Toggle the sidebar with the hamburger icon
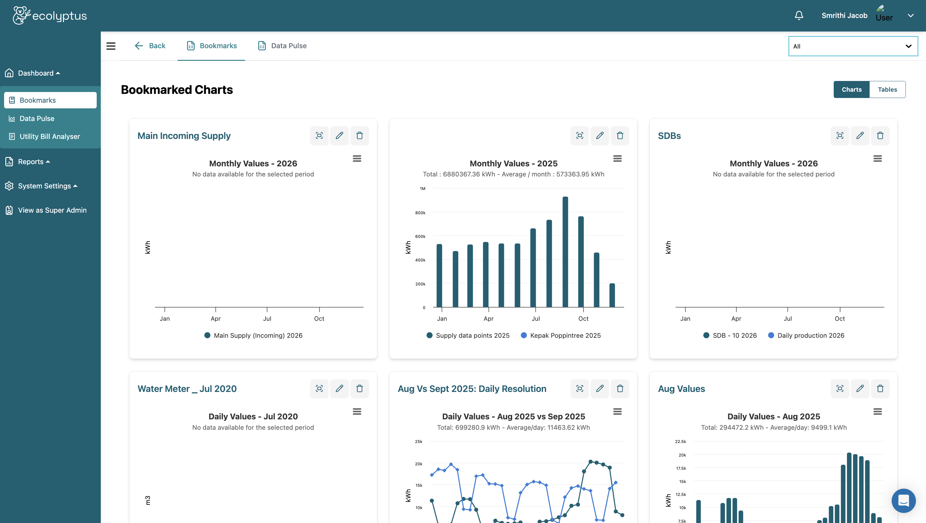 click(x=111, y=46)
